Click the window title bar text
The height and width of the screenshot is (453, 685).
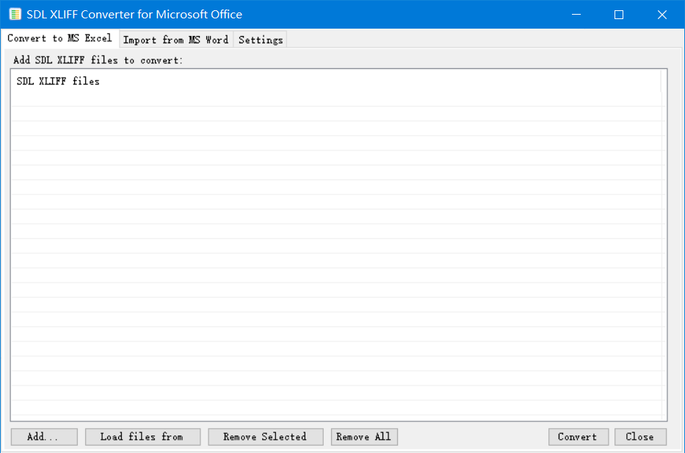click(134, 15)
